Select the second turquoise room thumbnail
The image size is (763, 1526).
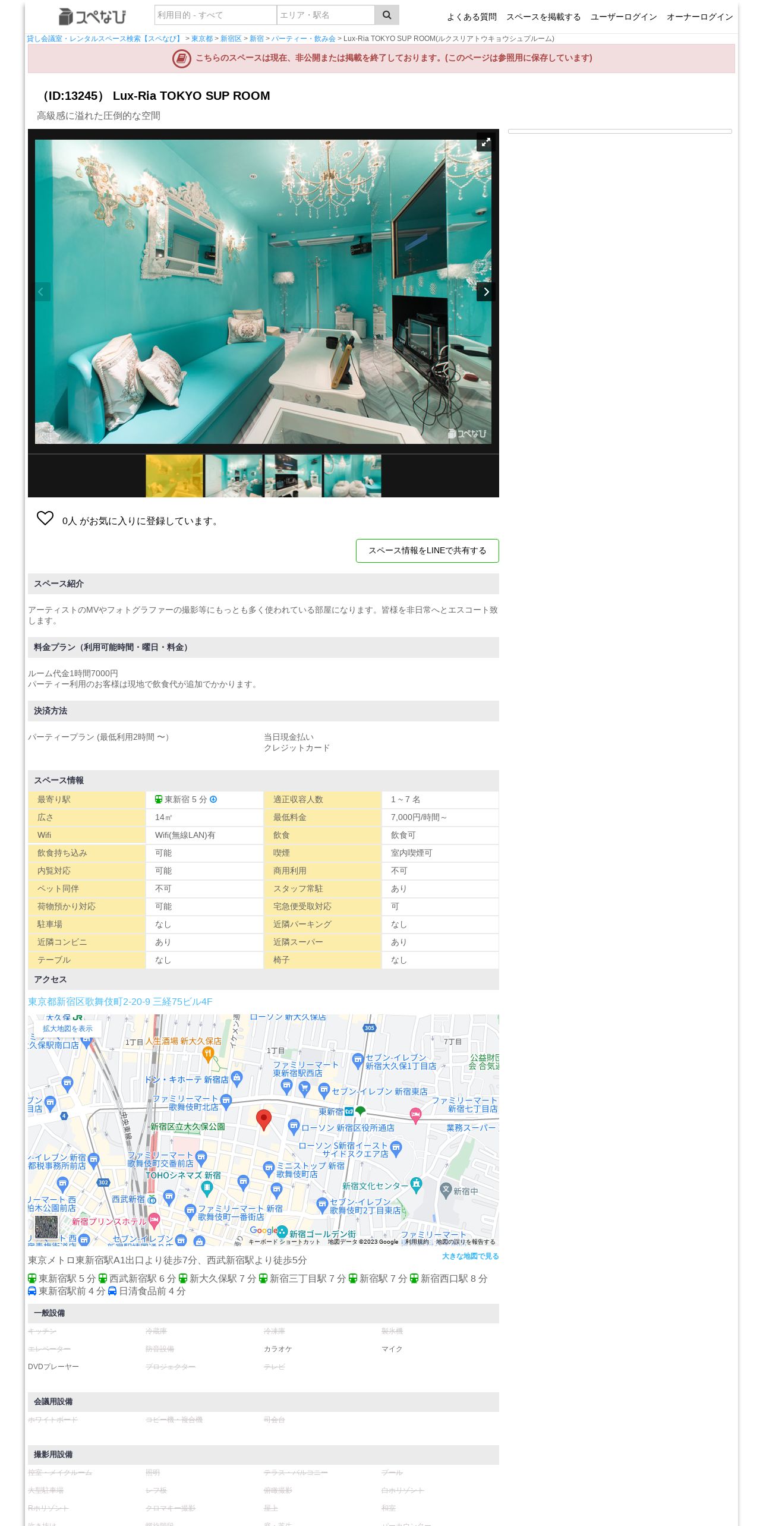tap(234, 475)
